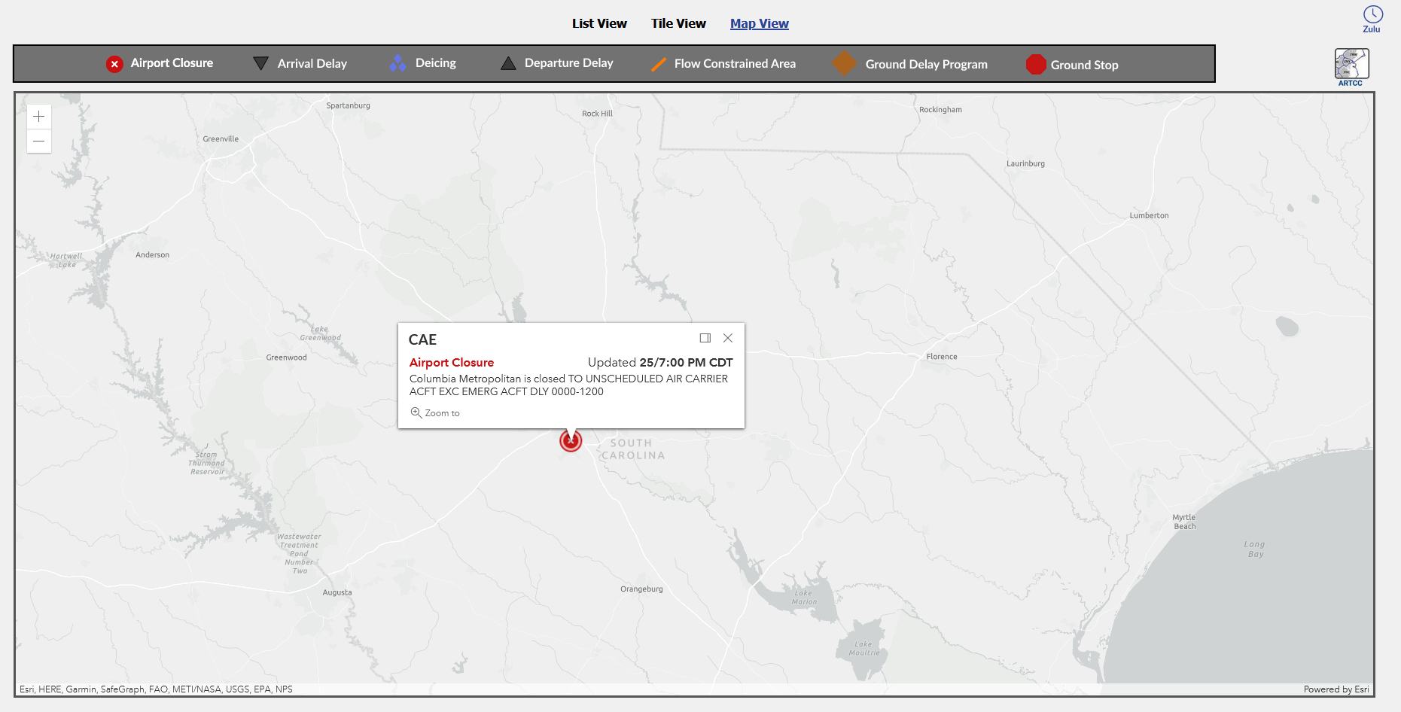Click the Esri, HERE, Garmin attribution text

156,689
